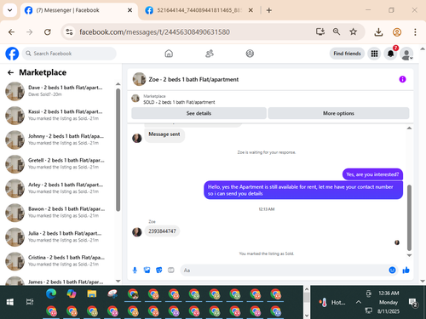Viewport: 426px width, 319px height.
Task: Open File Explorer from the taskbar
Action: point(92,293)
